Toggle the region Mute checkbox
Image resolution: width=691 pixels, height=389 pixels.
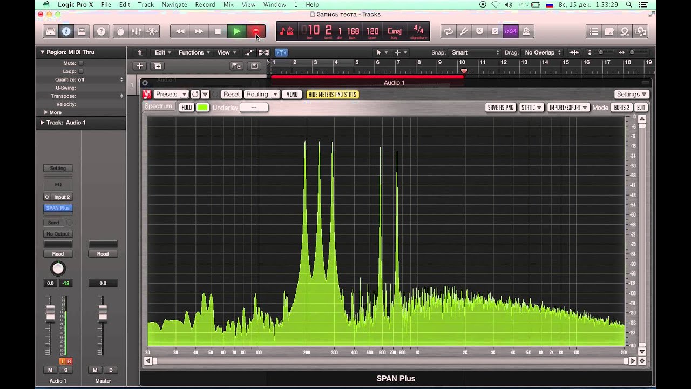click(80, 63)
